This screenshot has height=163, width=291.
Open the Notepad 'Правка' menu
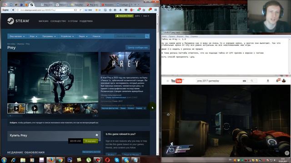(172, 36)
